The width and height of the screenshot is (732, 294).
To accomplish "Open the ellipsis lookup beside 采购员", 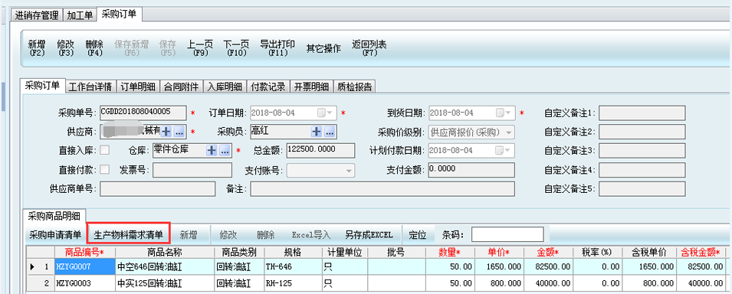I will pyautogui.click(x=330, y=132).
